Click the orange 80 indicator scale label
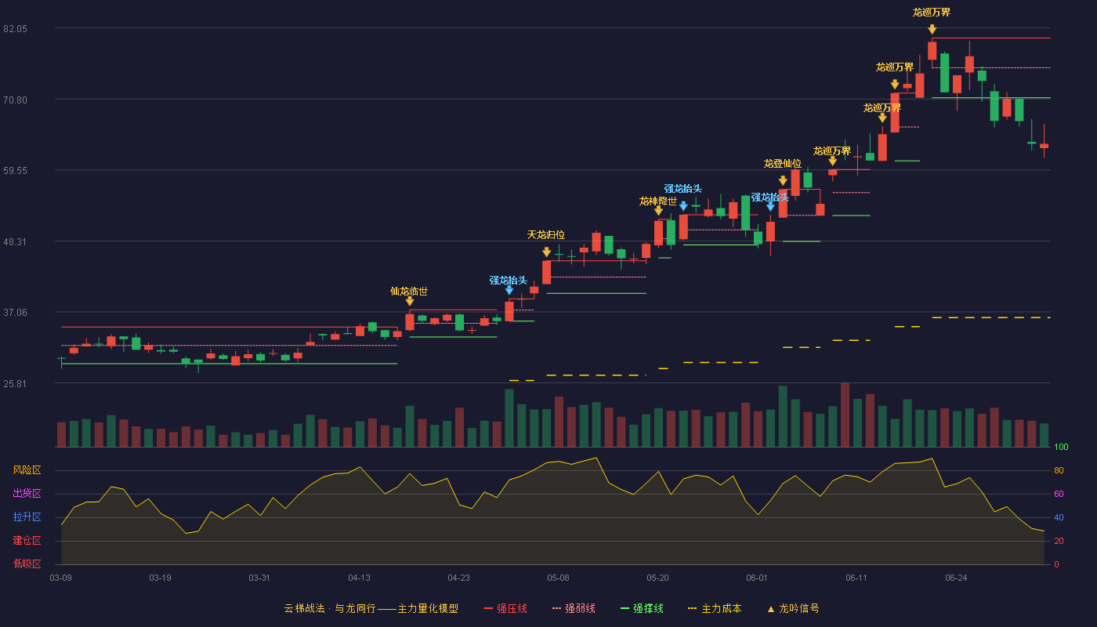 [1059, 470]
